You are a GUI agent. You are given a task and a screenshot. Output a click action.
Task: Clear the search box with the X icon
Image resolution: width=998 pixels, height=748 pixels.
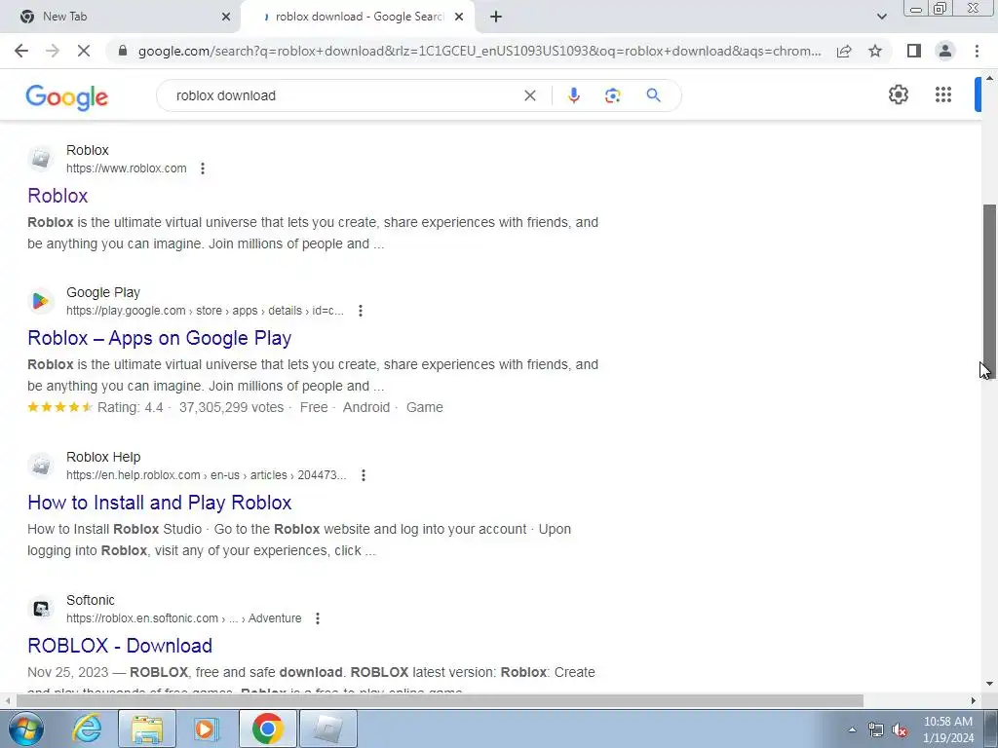click(529, 95)
